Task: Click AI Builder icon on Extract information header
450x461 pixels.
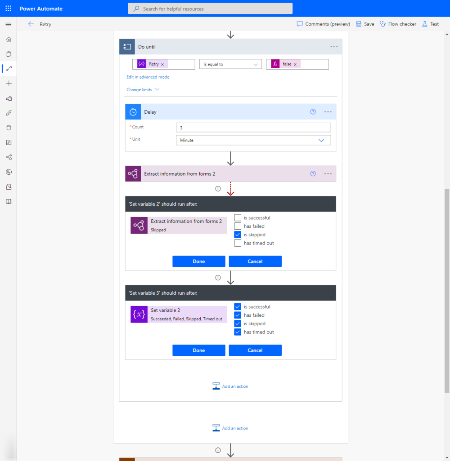Action: 133,174
